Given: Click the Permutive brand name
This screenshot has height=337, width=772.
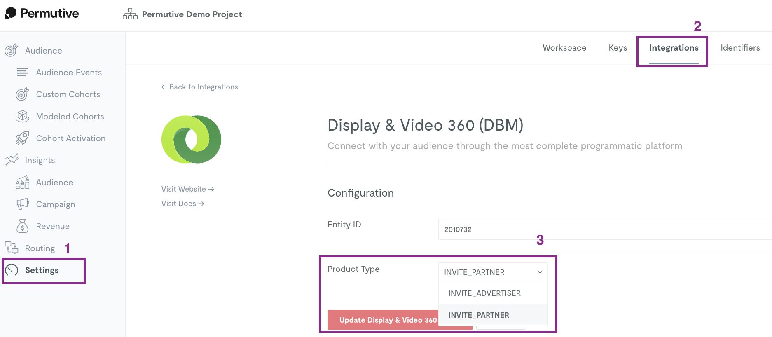Looking at the screenshot, I should tap(49, 13).
